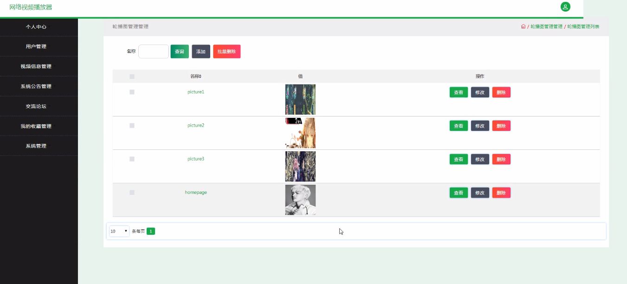Click the picture3 name text
Viewport: 627px width, 284px height.
pyautogui.click(x=196, y=159)
